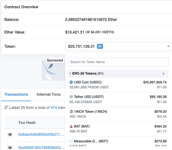This screenshot has height=150, width=172.
Task: Click the 25,661,909.743036 USDC amount
Action: pyautogui.click(x=89, y=87)
